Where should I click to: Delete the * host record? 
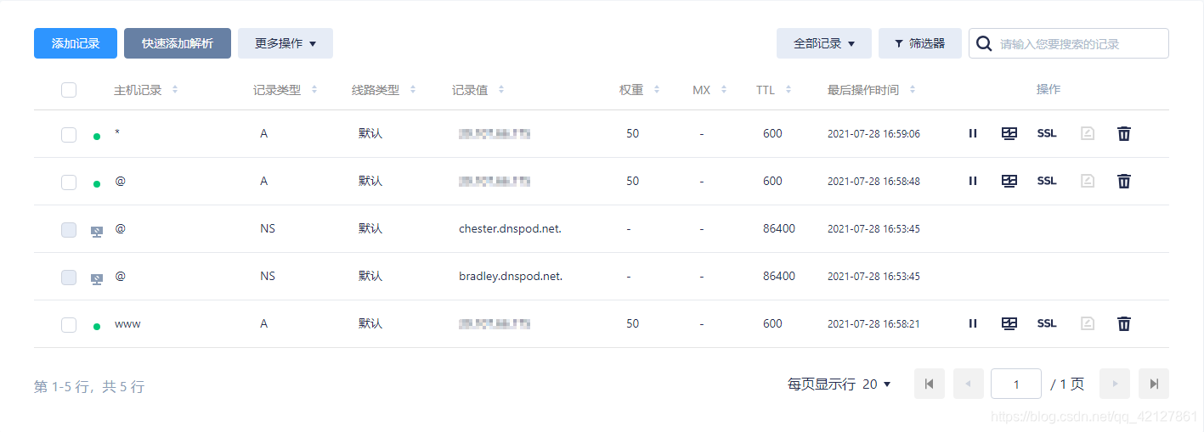tap(1124, 133)
